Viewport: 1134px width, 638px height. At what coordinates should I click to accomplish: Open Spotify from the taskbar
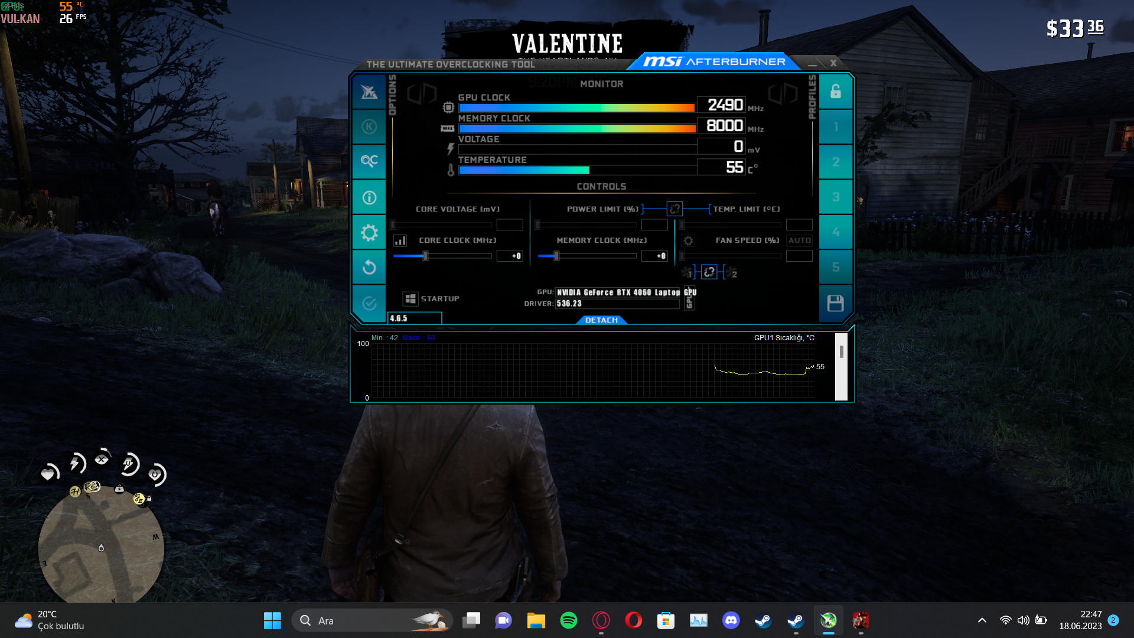pos(568,620)
